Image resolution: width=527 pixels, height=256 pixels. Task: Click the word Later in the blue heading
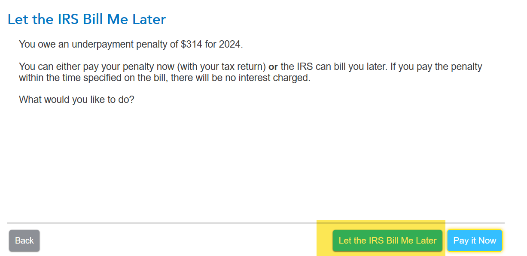149,19
